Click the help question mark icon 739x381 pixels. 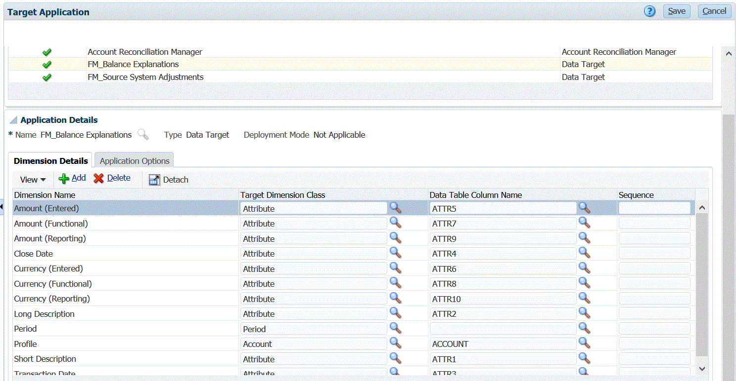pos(649,11)
